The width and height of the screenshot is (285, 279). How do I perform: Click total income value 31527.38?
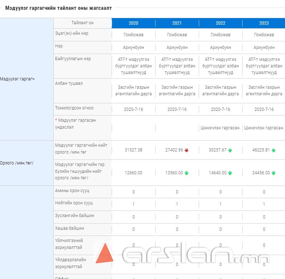pyautogui.click(x=133, y=150)
